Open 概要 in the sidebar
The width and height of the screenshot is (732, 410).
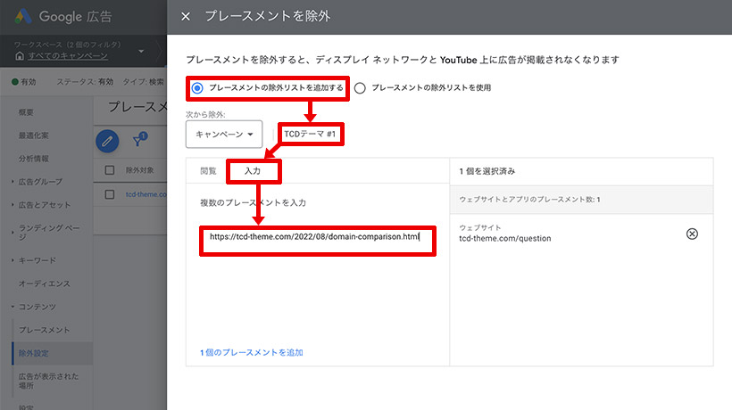pyautogui.click(x=26, y=112)
